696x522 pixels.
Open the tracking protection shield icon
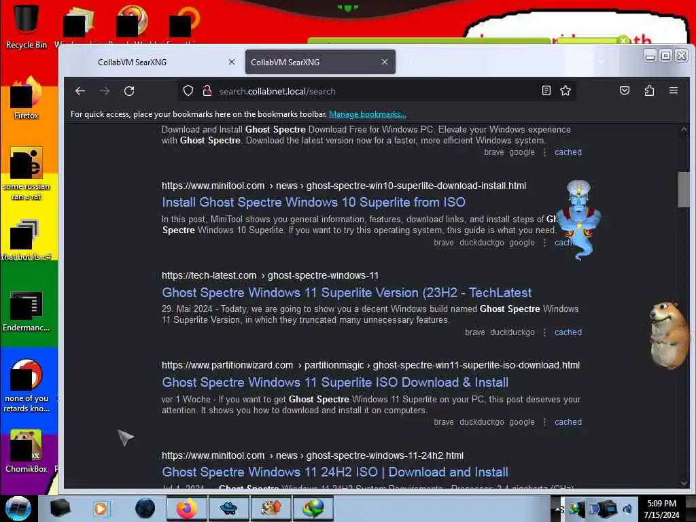point(188,91)
